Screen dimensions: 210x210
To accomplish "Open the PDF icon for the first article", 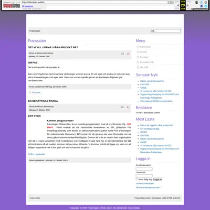I will coord(128,54).
